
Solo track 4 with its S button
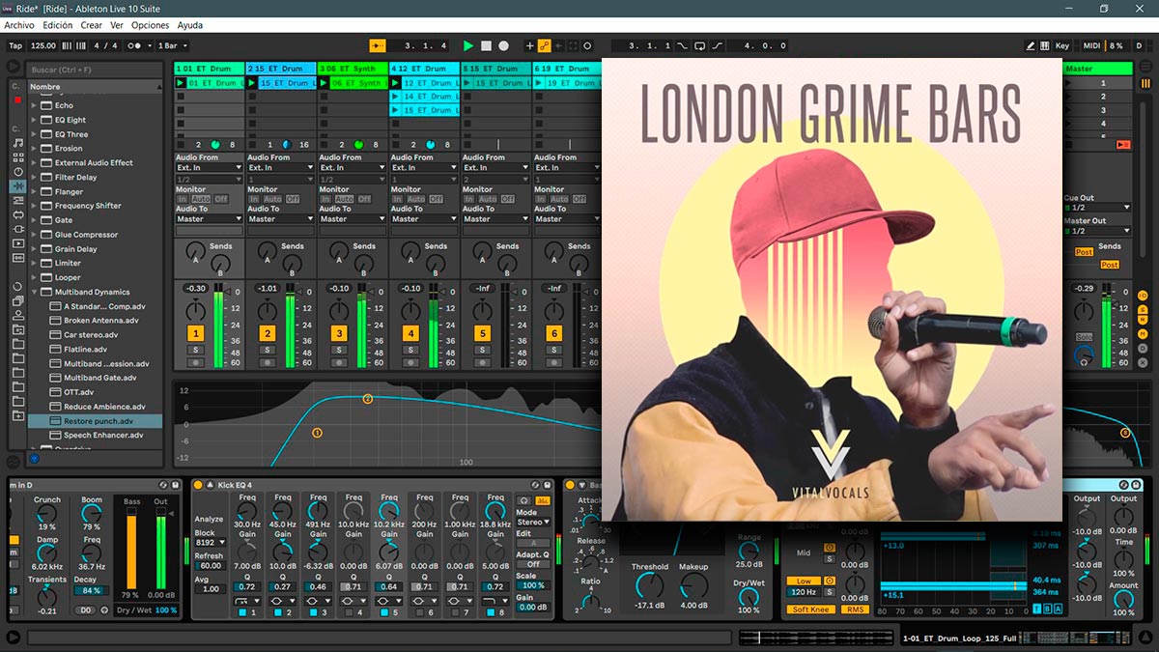point(410,350)
